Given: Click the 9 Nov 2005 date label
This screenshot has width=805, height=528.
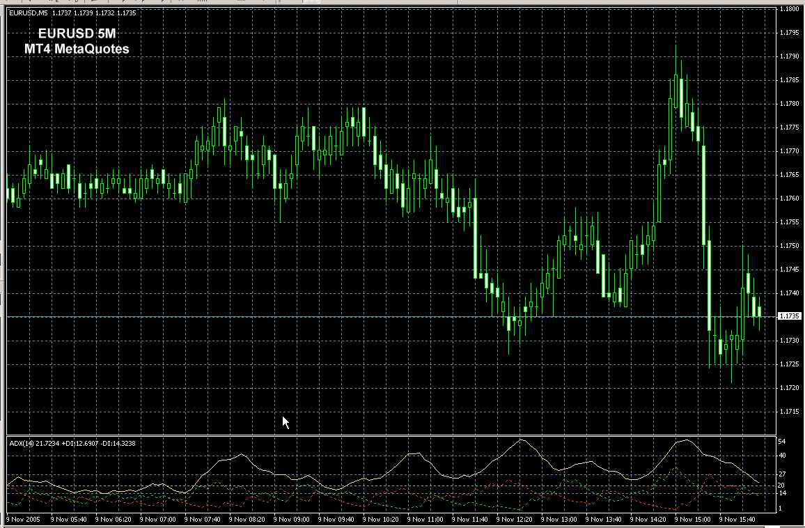Looking at the screenshot, I should [x=22, y=520].
